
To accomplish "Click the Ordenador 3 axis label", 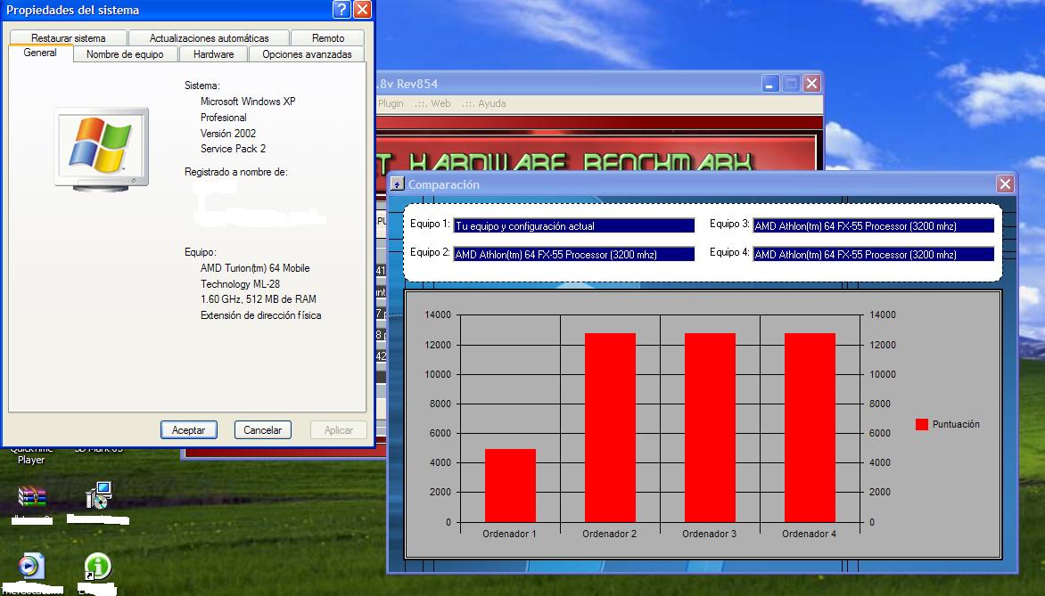I will (x=709, y=534).
